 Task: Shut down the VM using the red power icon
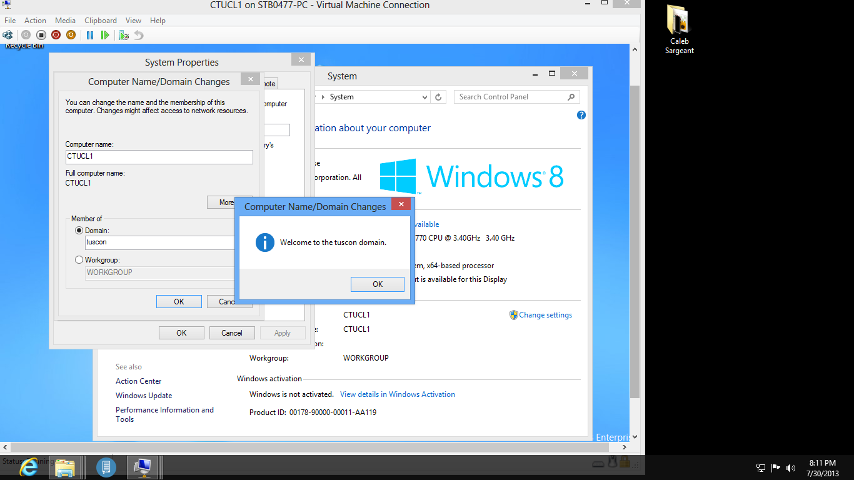[x=56, y=35]
